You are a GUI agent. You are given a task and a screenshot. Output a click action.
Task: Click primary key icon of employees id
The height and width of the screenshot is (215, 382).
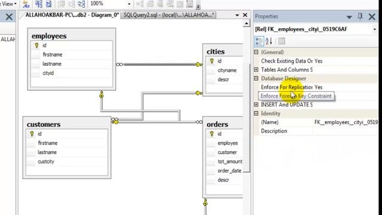click(x=36, y=45)
